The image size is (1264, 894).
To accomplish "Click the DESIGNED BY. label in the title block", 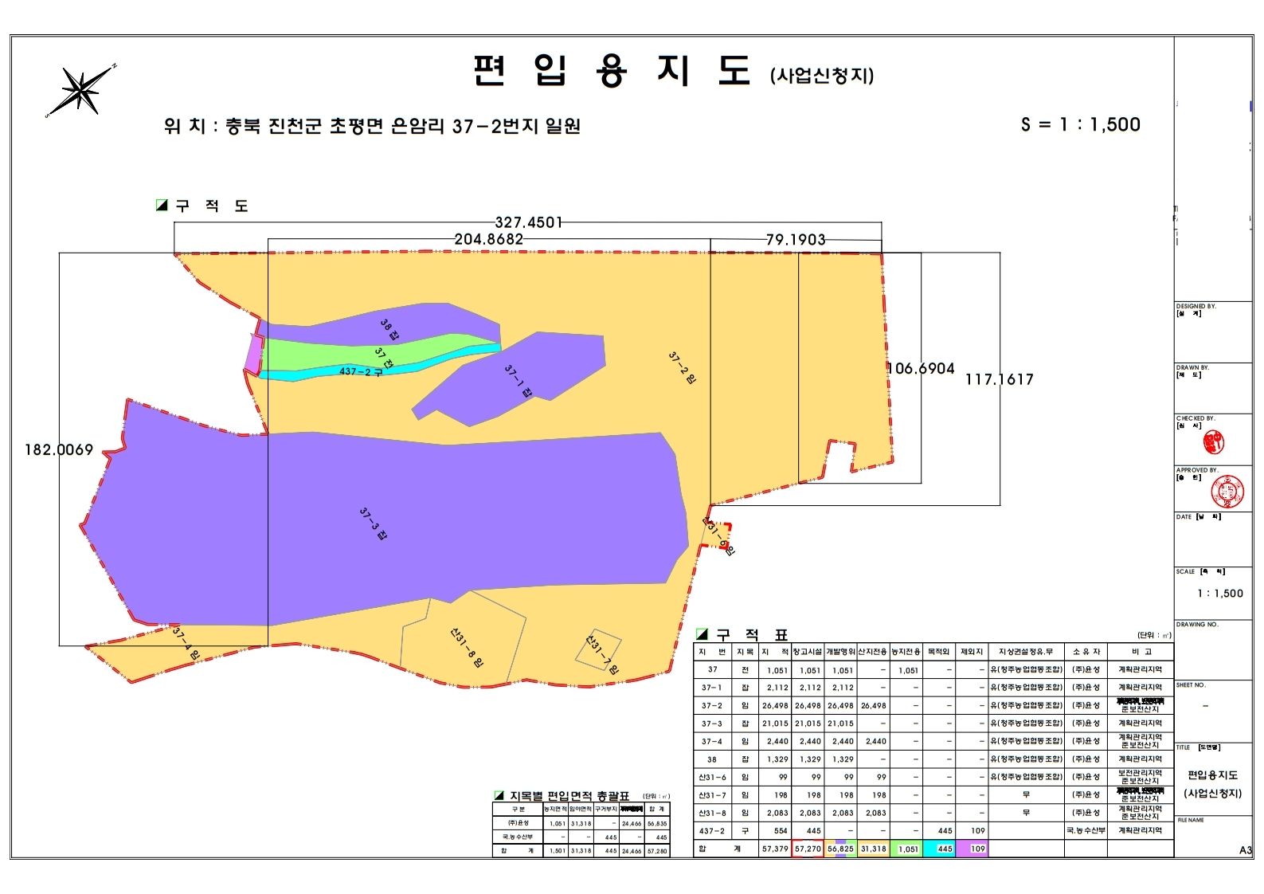I will click(1196, 306).
